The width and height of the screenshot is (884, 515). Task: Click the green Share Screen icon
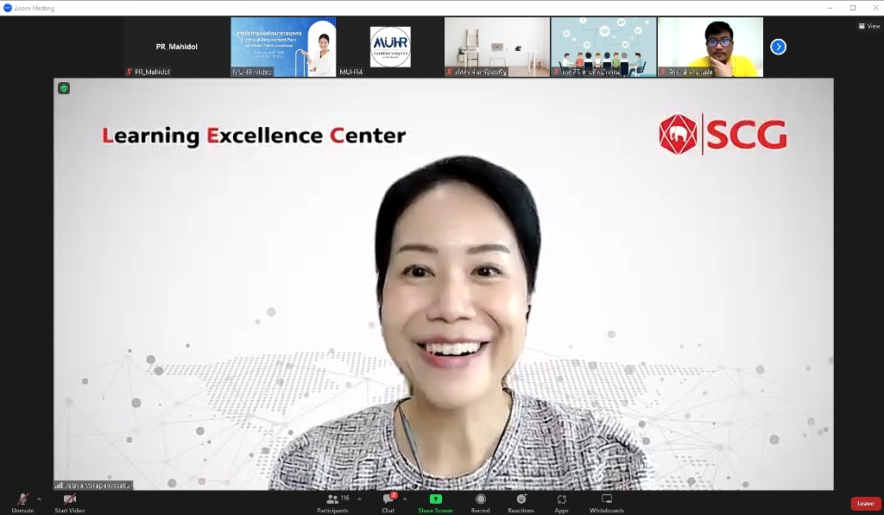[435, 499]
